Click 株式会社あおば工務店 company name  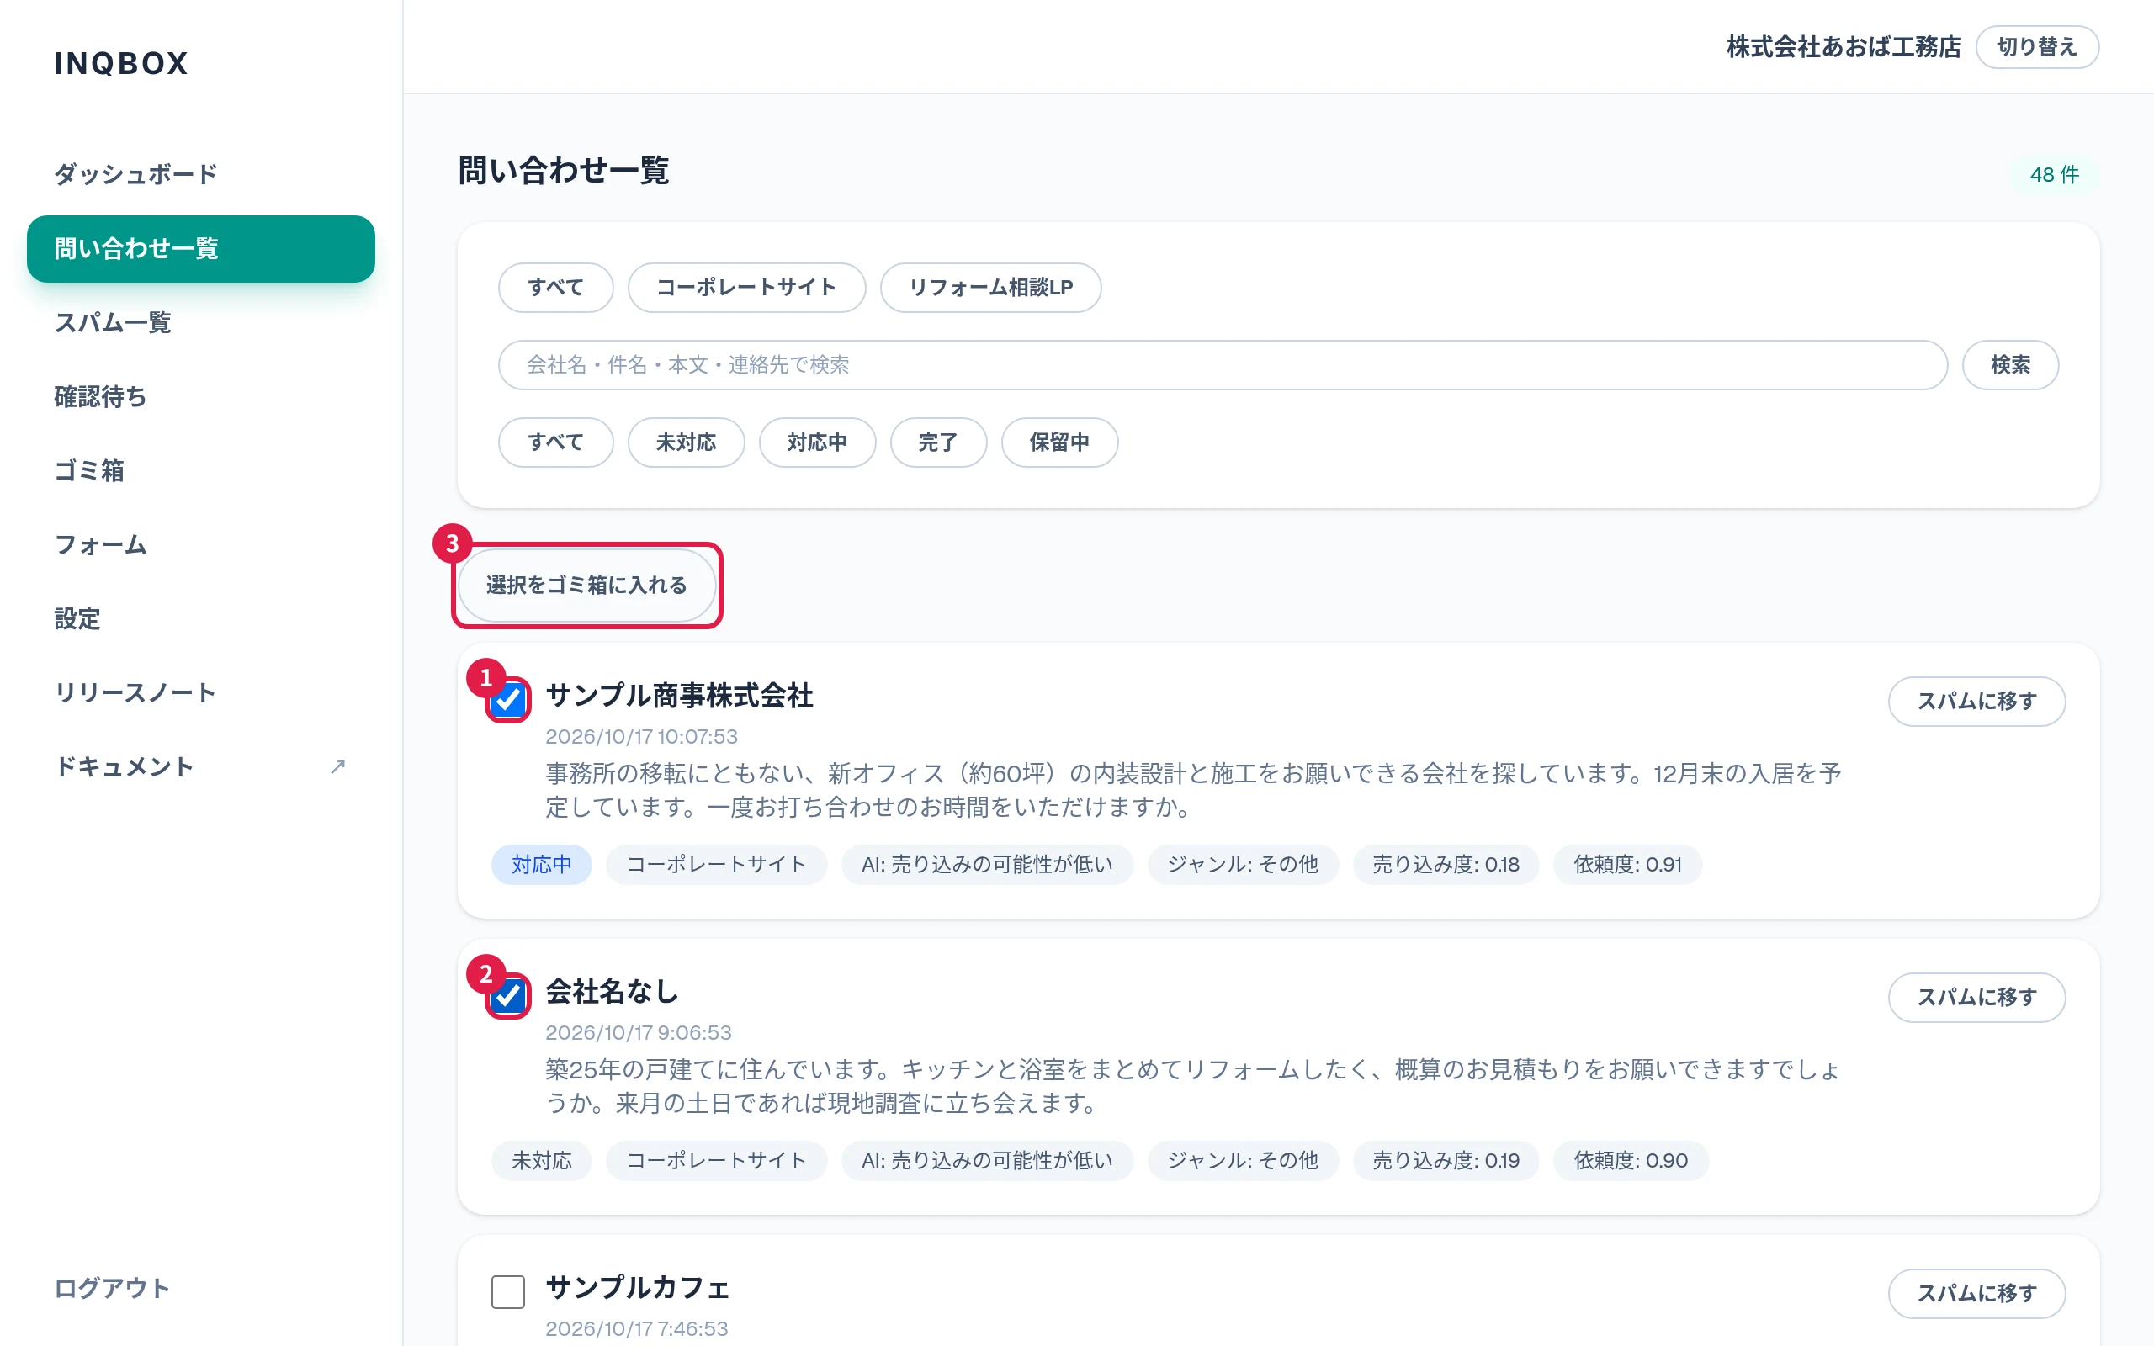pos(1844,47)
